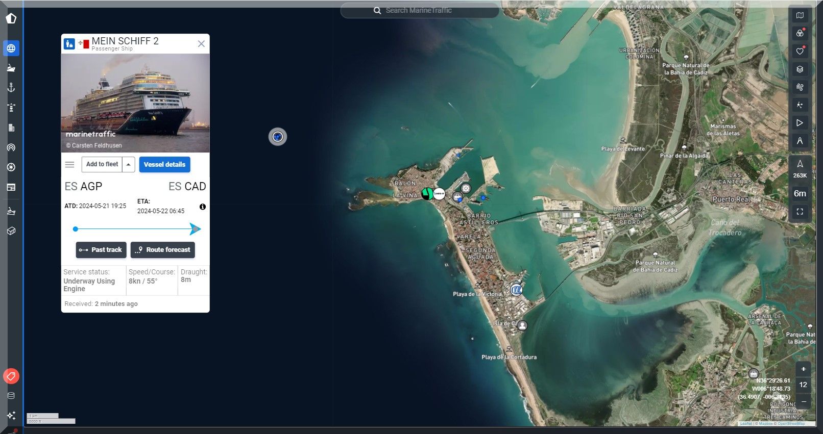Open the vessels section in sidebar
This screenshot has height=434, width=823.
coord(11,68)
